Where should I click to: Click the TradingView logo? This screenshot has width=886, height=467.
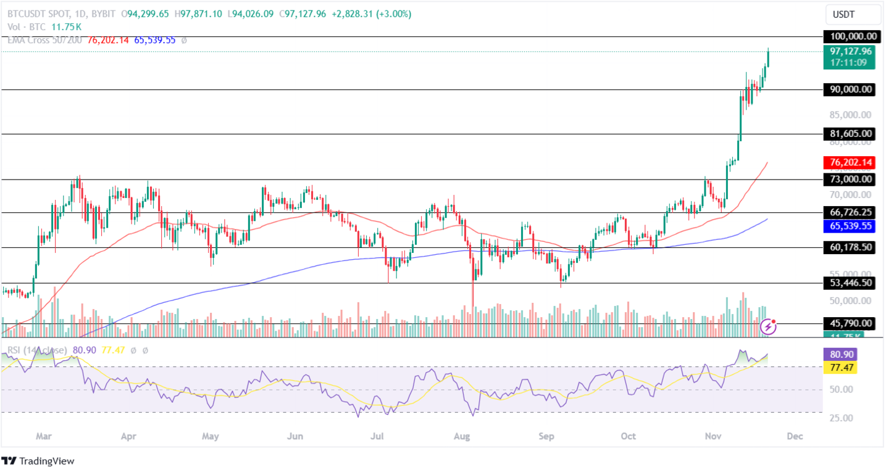(38, 461)
